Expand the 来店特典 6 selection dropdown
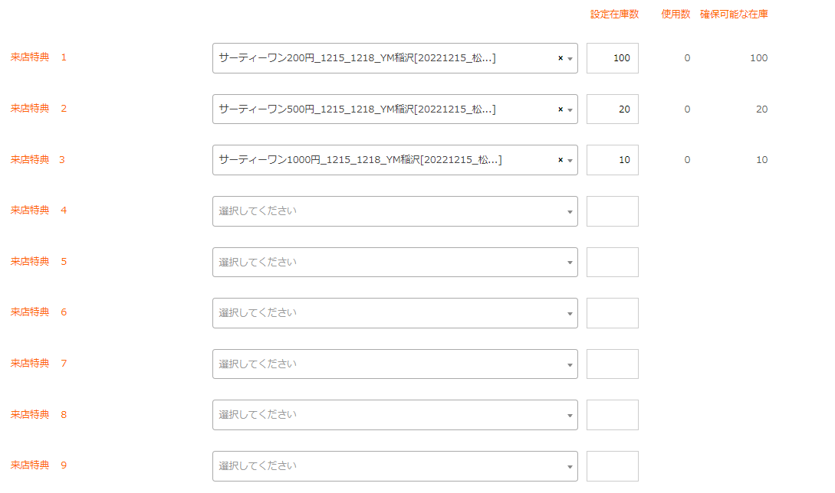Viewport: 835px width, 493px height. pyautogui.click(x=395, y=313)
